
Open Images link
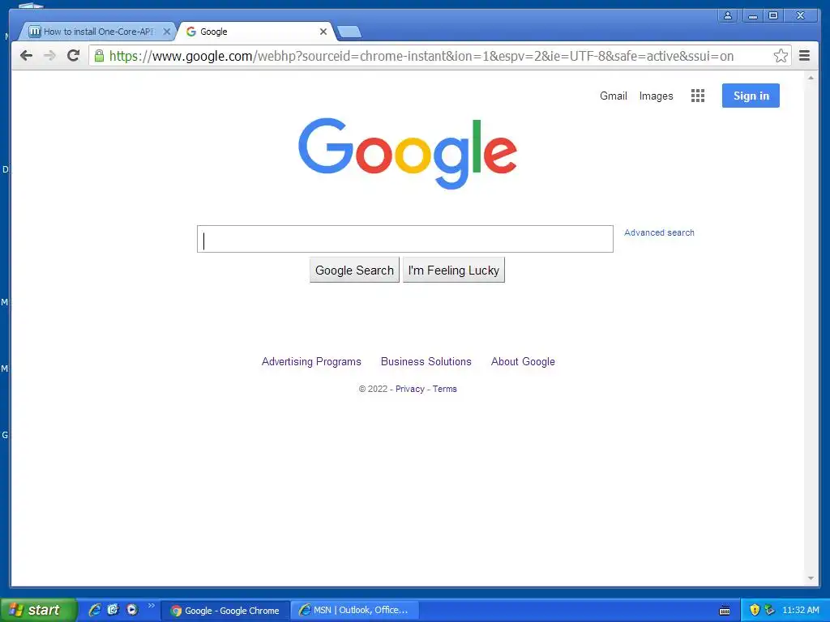[x=656, y=96]
